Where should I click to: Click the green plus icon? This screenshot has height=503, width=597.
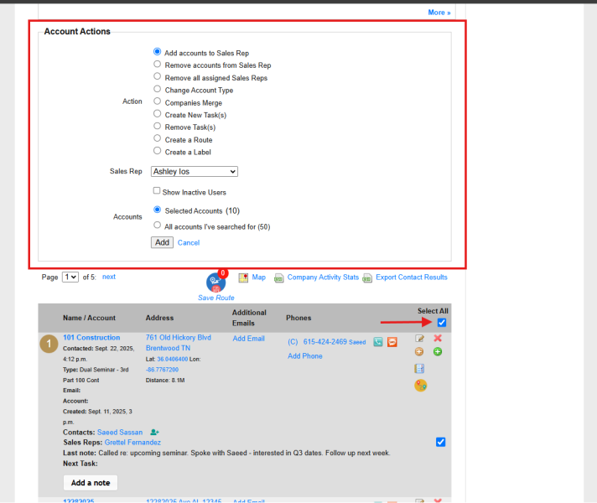[438, 351]
